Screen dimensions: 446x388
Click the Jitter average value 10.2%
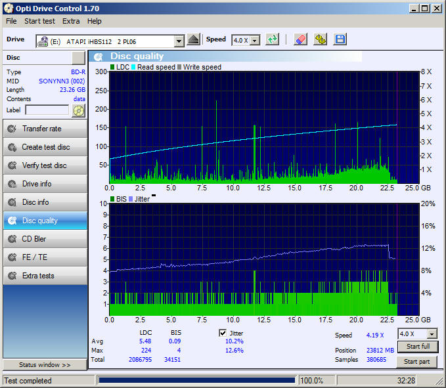tap(234, 341)
